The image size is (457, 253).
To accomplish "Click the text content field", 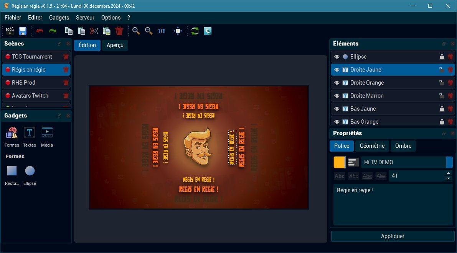I will click(x=393, y=205).
